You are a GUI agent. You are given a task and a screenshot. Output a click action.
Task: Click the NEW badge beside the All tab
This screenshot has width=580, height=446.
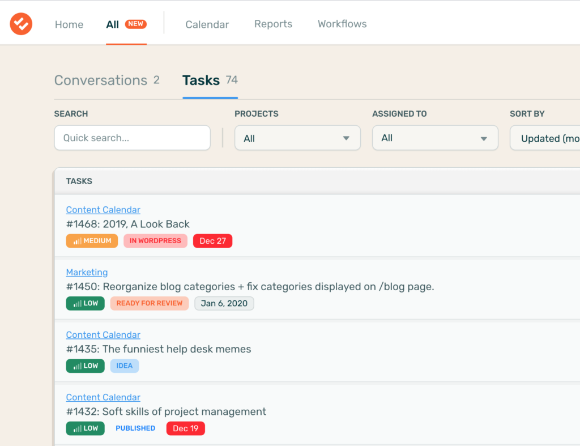(136, 24)
